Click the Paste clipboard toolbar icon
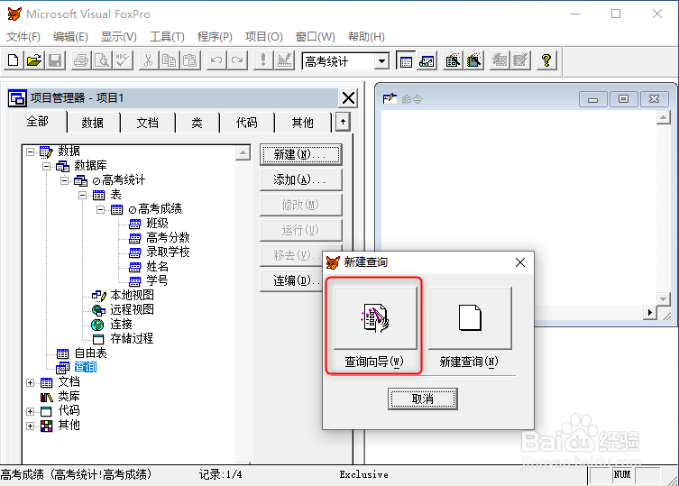Viewport: 679px width, 486px height. pyautogui.click(x=190, y=60)
